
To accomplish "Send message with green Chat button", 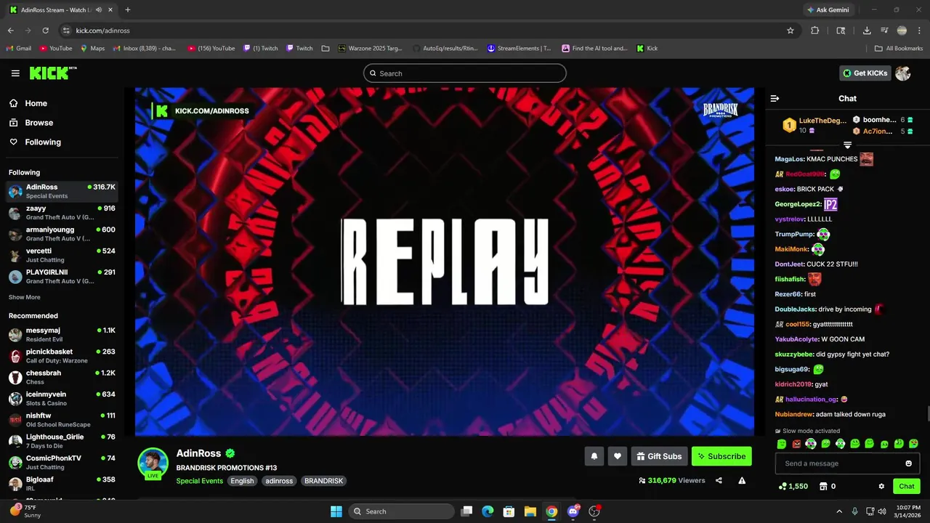I will click(907, 486).
